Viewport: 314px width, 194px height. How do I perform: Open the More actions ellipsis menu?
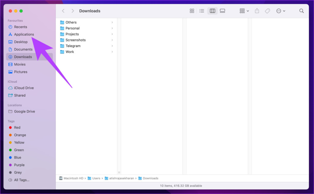coord(281,11)
